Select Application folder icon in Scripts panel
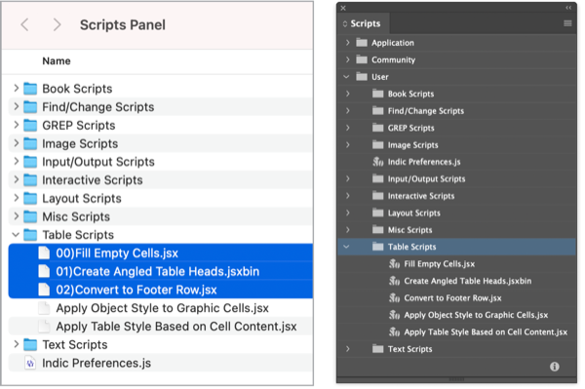Image resolution: width=585 pixels, height=389 pixels. [362, 43]
